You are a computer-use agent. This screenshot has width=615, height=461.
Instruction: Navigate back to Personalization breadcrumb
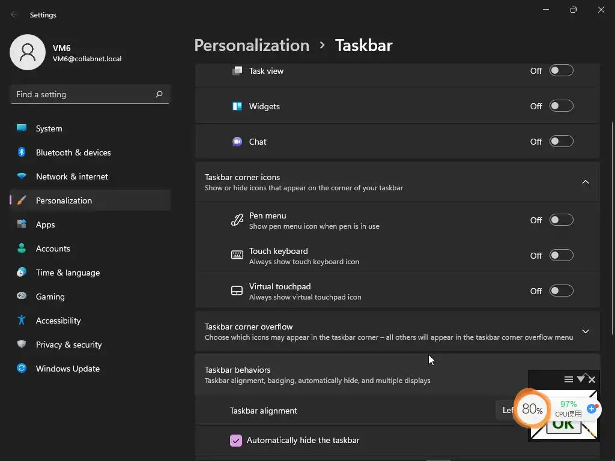(252, 46)
